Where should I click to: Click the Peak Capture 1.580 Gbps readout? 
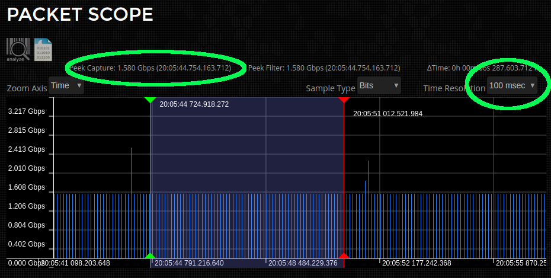(x=150, y=68)
